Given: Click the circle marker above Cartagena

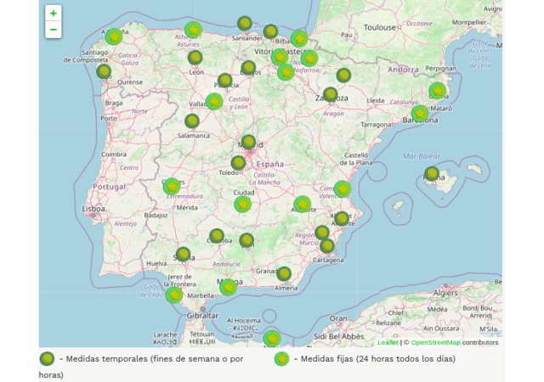Looking at the screenshot, I should pos(326,246).
